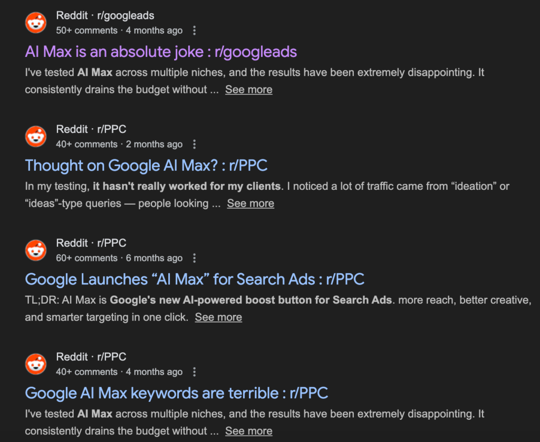Expand "See more" after "smarter targeting in one click"
Image resolution: width=540 pixels, height=442 pixels.
coord(218,318)
